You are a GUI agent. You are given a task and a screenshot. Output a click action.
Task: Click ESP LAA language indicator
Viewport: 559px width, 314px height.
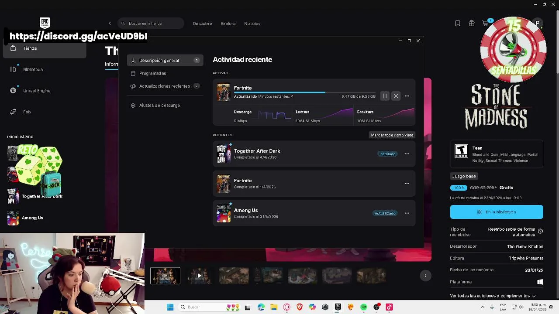504,307
